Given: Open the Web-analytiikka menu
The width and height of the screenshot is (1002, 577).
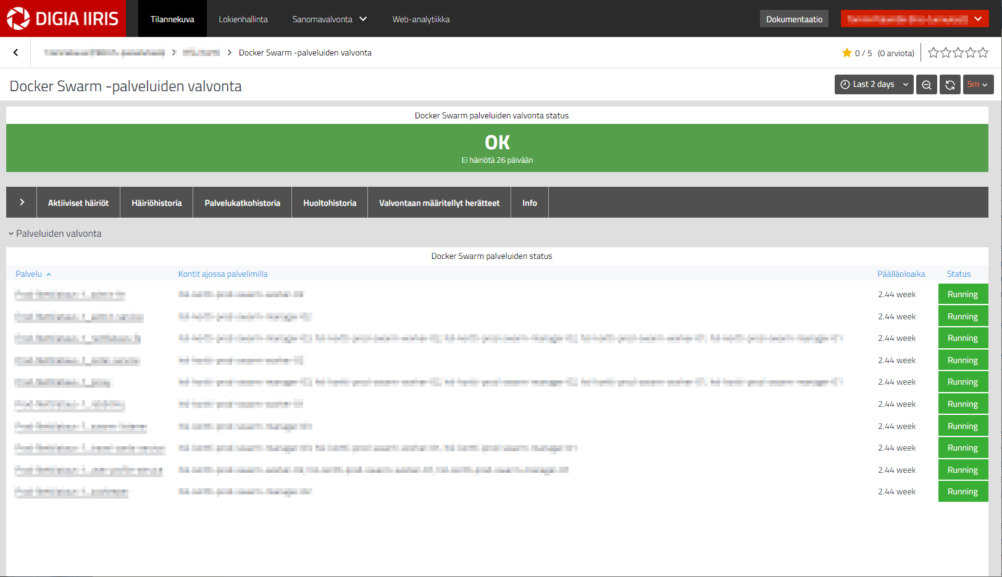Looking at the screenshot, I should [x=421, y=19].
